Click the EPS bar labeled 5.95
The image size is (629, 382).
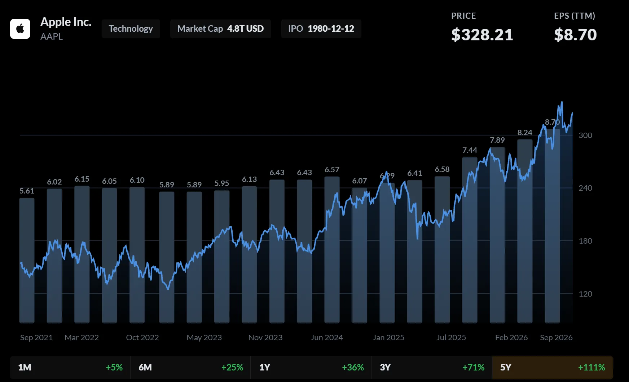pyautogui.click(x=222, y=257)
